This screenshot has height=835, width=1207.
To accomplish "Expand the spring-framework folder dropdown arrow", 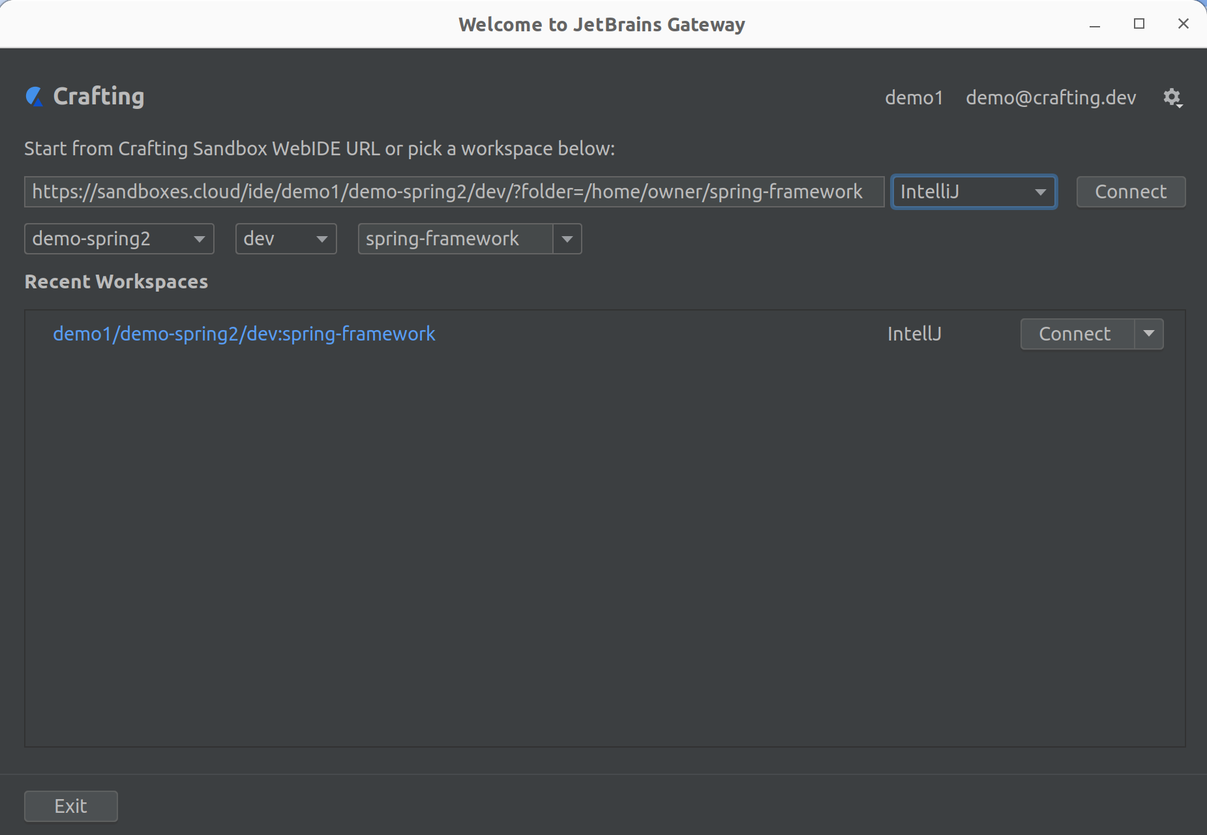I will click(567, 239).
